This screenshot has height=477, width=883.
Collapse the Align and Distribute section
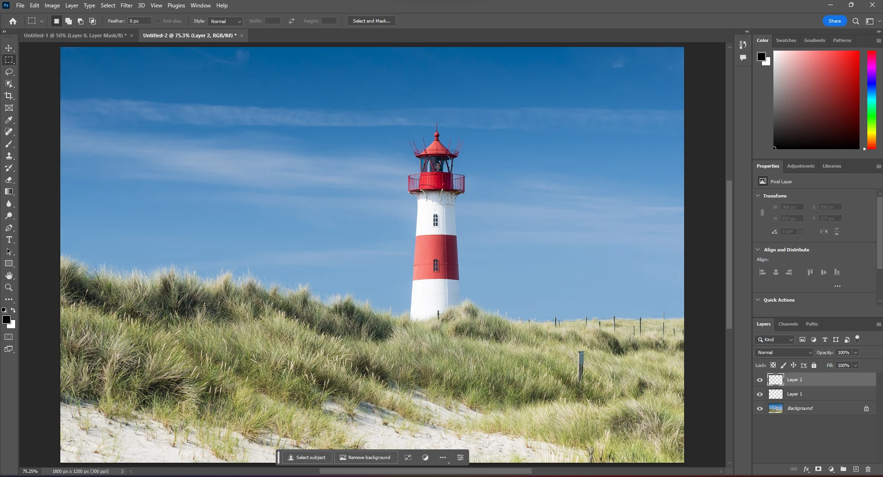point(758,250)
